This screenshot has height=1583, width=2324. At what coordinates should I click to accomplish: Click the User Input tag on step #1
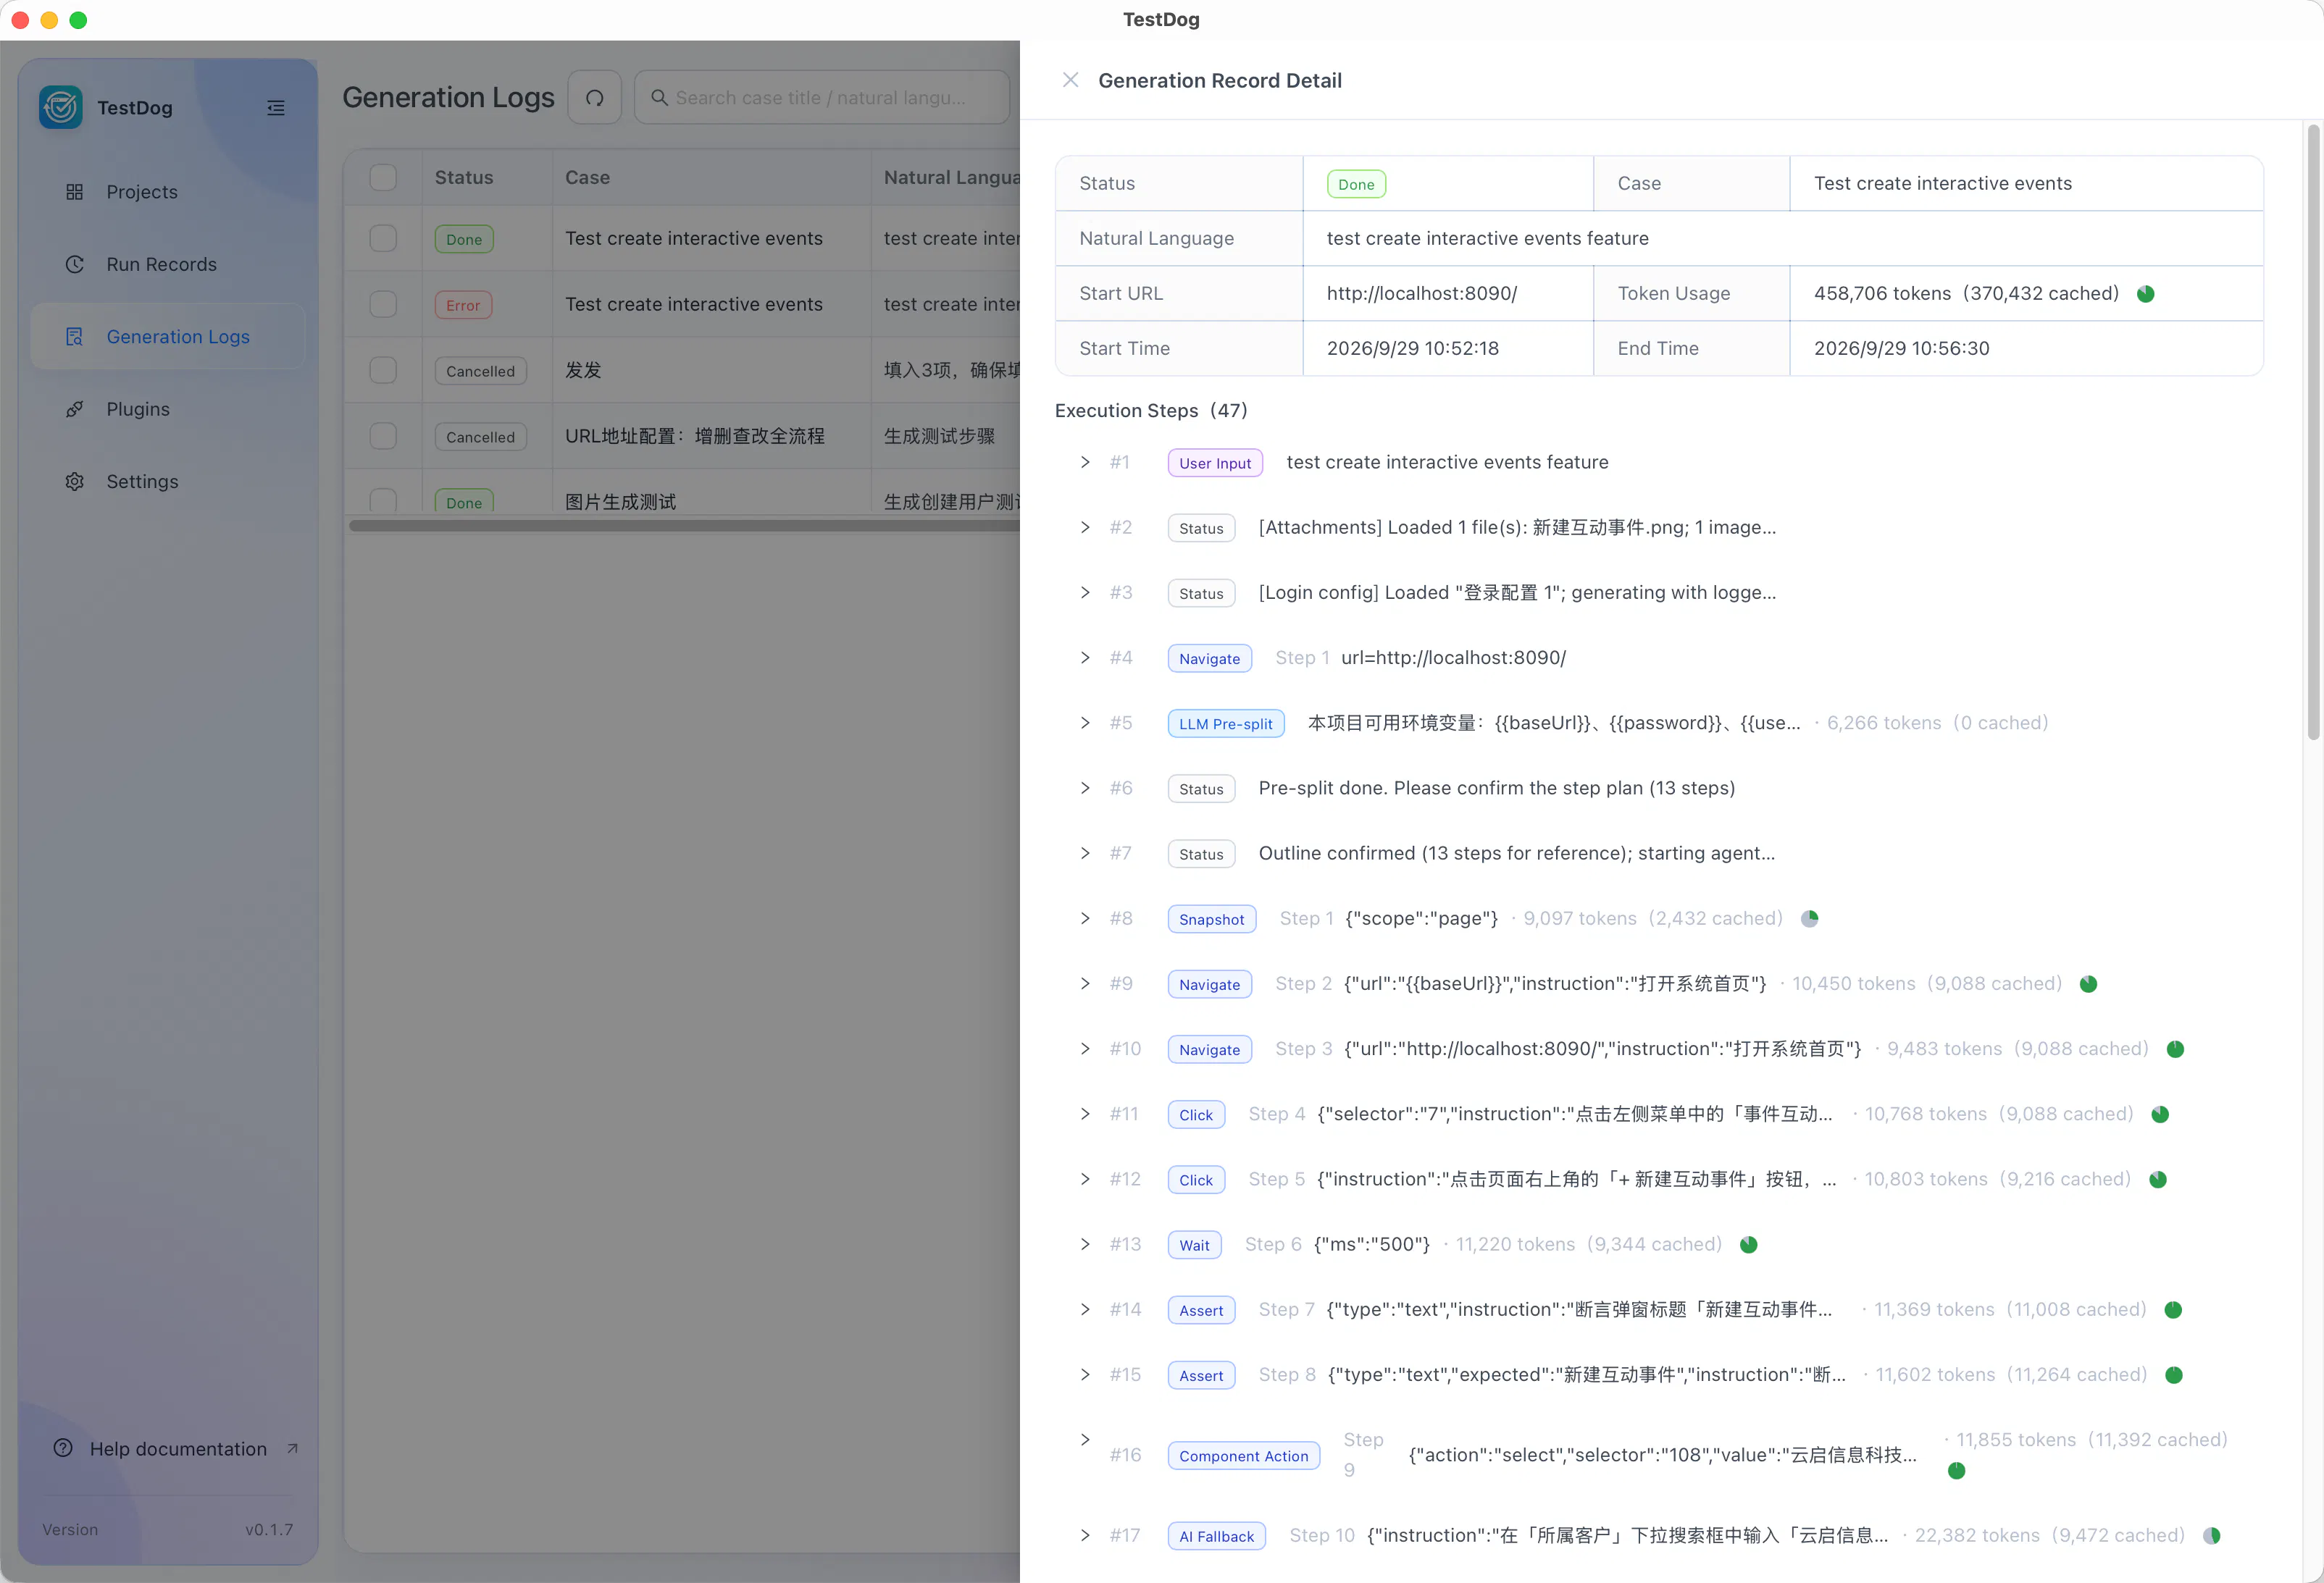pyautogui.click(x=1215, y=463)
